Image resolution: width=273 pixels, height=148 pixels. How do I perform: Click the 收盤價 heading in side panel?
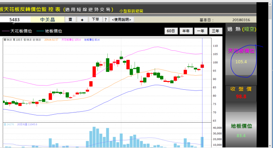pyautogui.click(x=241, y=89)
